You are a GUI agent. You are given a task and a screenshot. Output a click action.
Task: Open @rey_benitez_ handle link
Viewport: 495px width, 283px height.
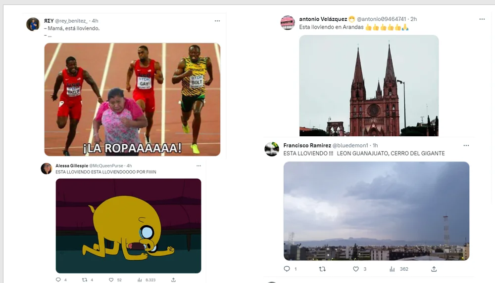coord(71,21)
